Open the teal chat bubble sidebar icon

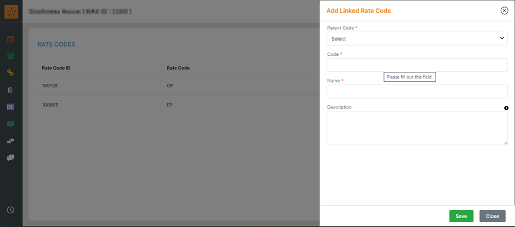[10, 124]
